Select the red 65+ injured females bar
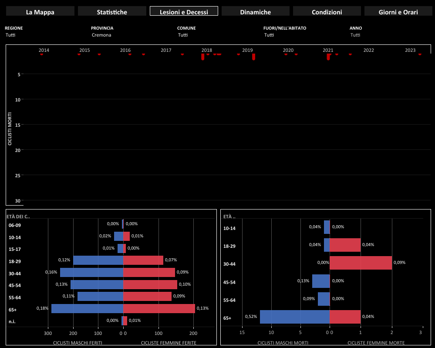Viewport: 435px width, 348px height. click(159, 308)
